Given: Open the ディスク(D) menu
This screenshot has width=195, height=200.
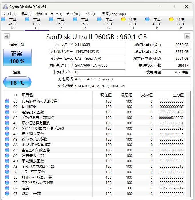Looking at the screenshot, I should [x=73, y=14].
